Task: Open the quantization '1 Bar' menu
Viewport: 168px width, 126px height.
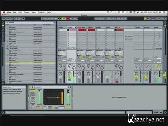Action: 73,19
